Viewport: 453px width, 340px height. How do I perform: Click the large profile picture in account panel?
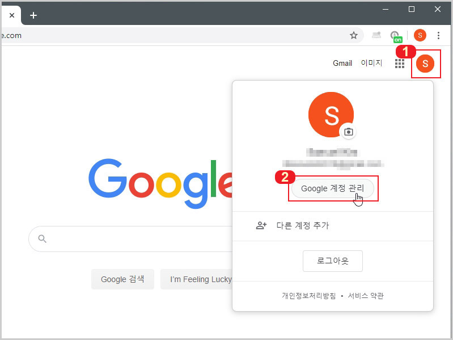331,115
